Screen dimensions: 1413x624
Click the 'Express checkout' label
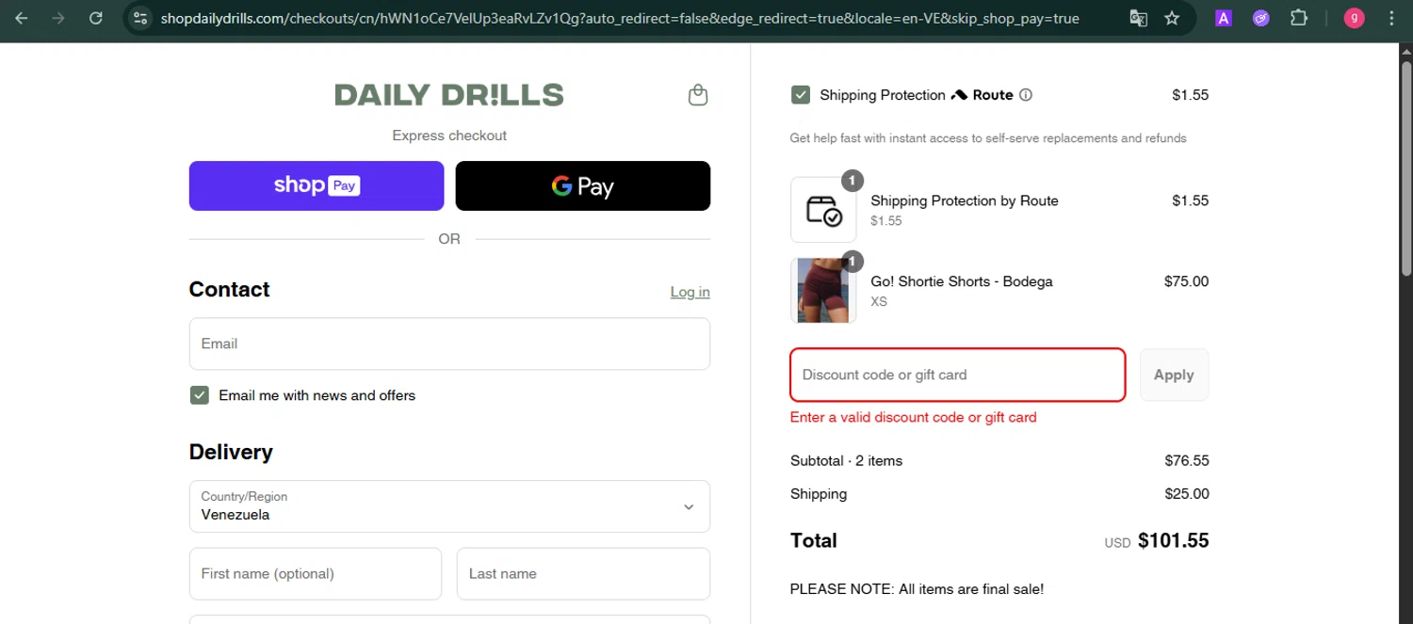click(449, 136)
